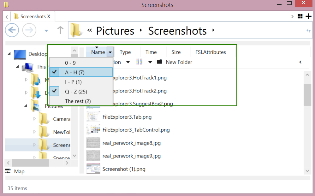Uncheck the Q - Z (25) filter checkbox

pyautogui.click(x=54, y=92)
